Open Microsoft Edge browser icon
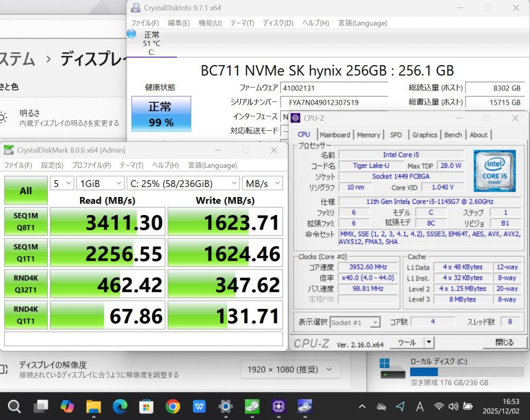Screen dimensions: 530x420 [x=120, y=406]
